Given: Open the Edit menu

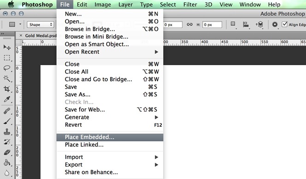Looking at the screenshot, I should (x=82, y=4).
